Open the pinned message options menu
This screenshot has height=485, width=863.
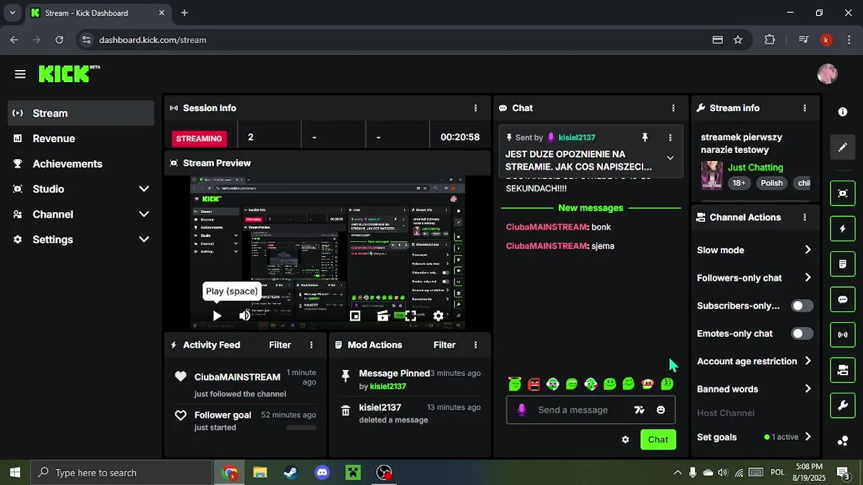point(669,137)
